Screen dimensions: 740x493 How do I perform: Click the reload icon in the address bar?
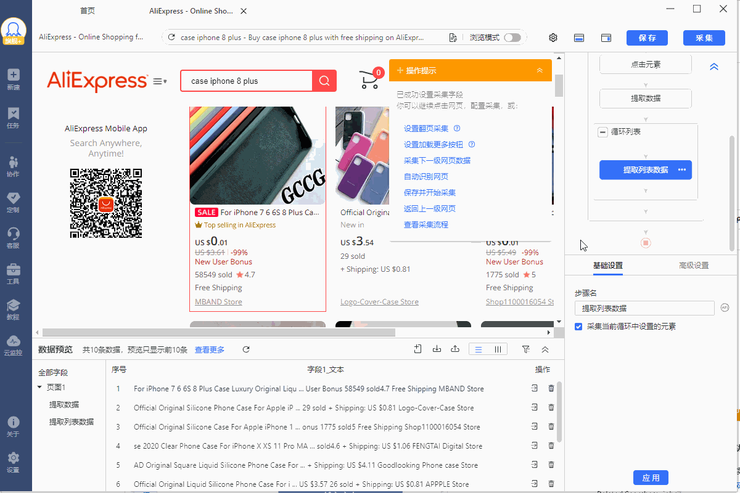tap(171, 38)
